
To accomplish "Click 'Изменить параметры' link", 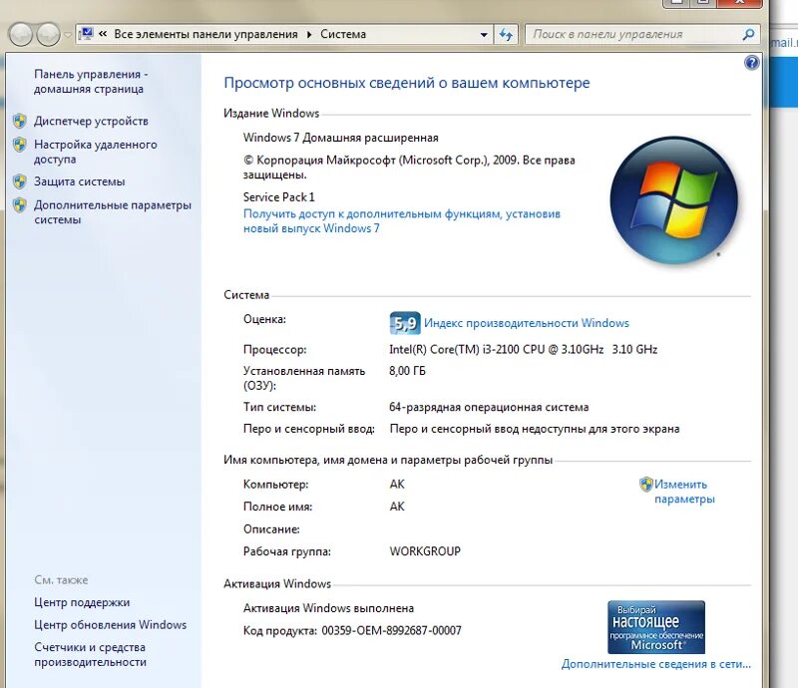I will pos(684,492).
